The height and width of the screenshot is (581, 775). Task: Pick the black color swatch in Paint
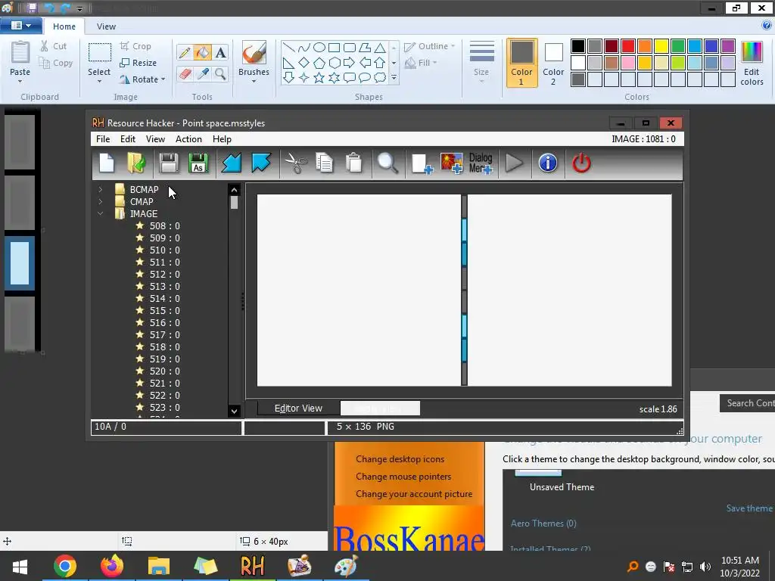[577, 46]
